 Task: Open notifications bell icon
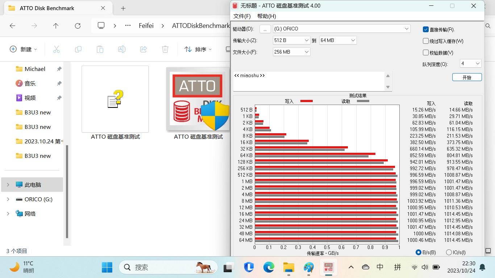pyautogui.click(x=482, y=268)
